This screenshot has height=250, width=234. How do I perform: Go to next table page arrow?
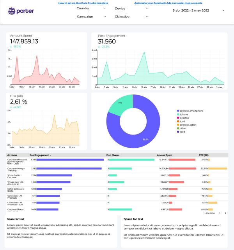(225, 213)
